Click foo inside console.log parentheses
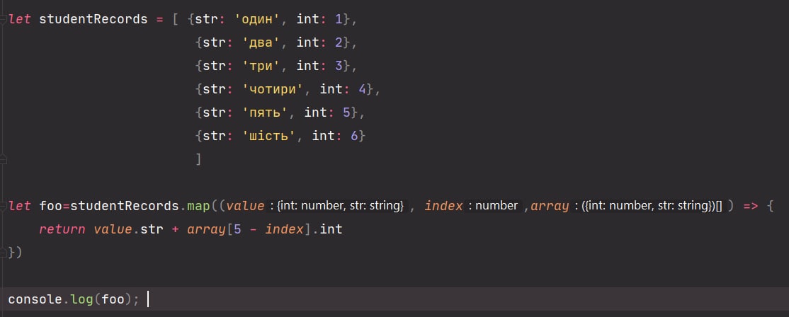The height and width of the screenshot is (317, 789). click(113, 299)
